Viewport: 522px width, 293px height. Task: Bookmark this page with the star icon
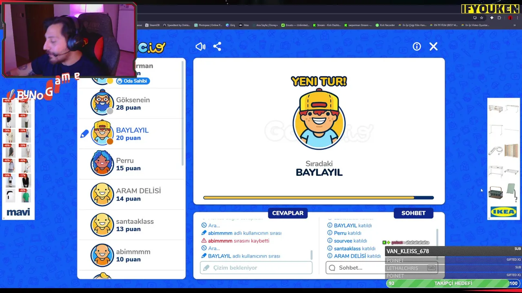click(482, 18)
